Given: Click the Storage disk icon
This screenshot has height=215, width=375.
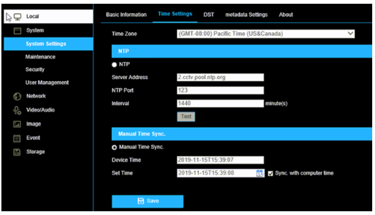Looking at the screenshot, I should click(x=17, y=152).
